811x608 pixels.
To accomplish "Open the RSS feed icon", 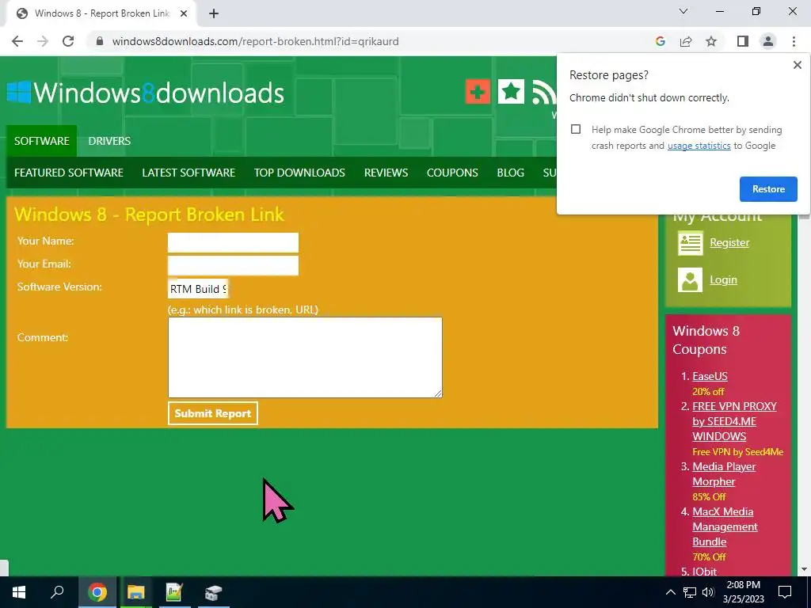I will pyautogui.click(x=543, y=93).
